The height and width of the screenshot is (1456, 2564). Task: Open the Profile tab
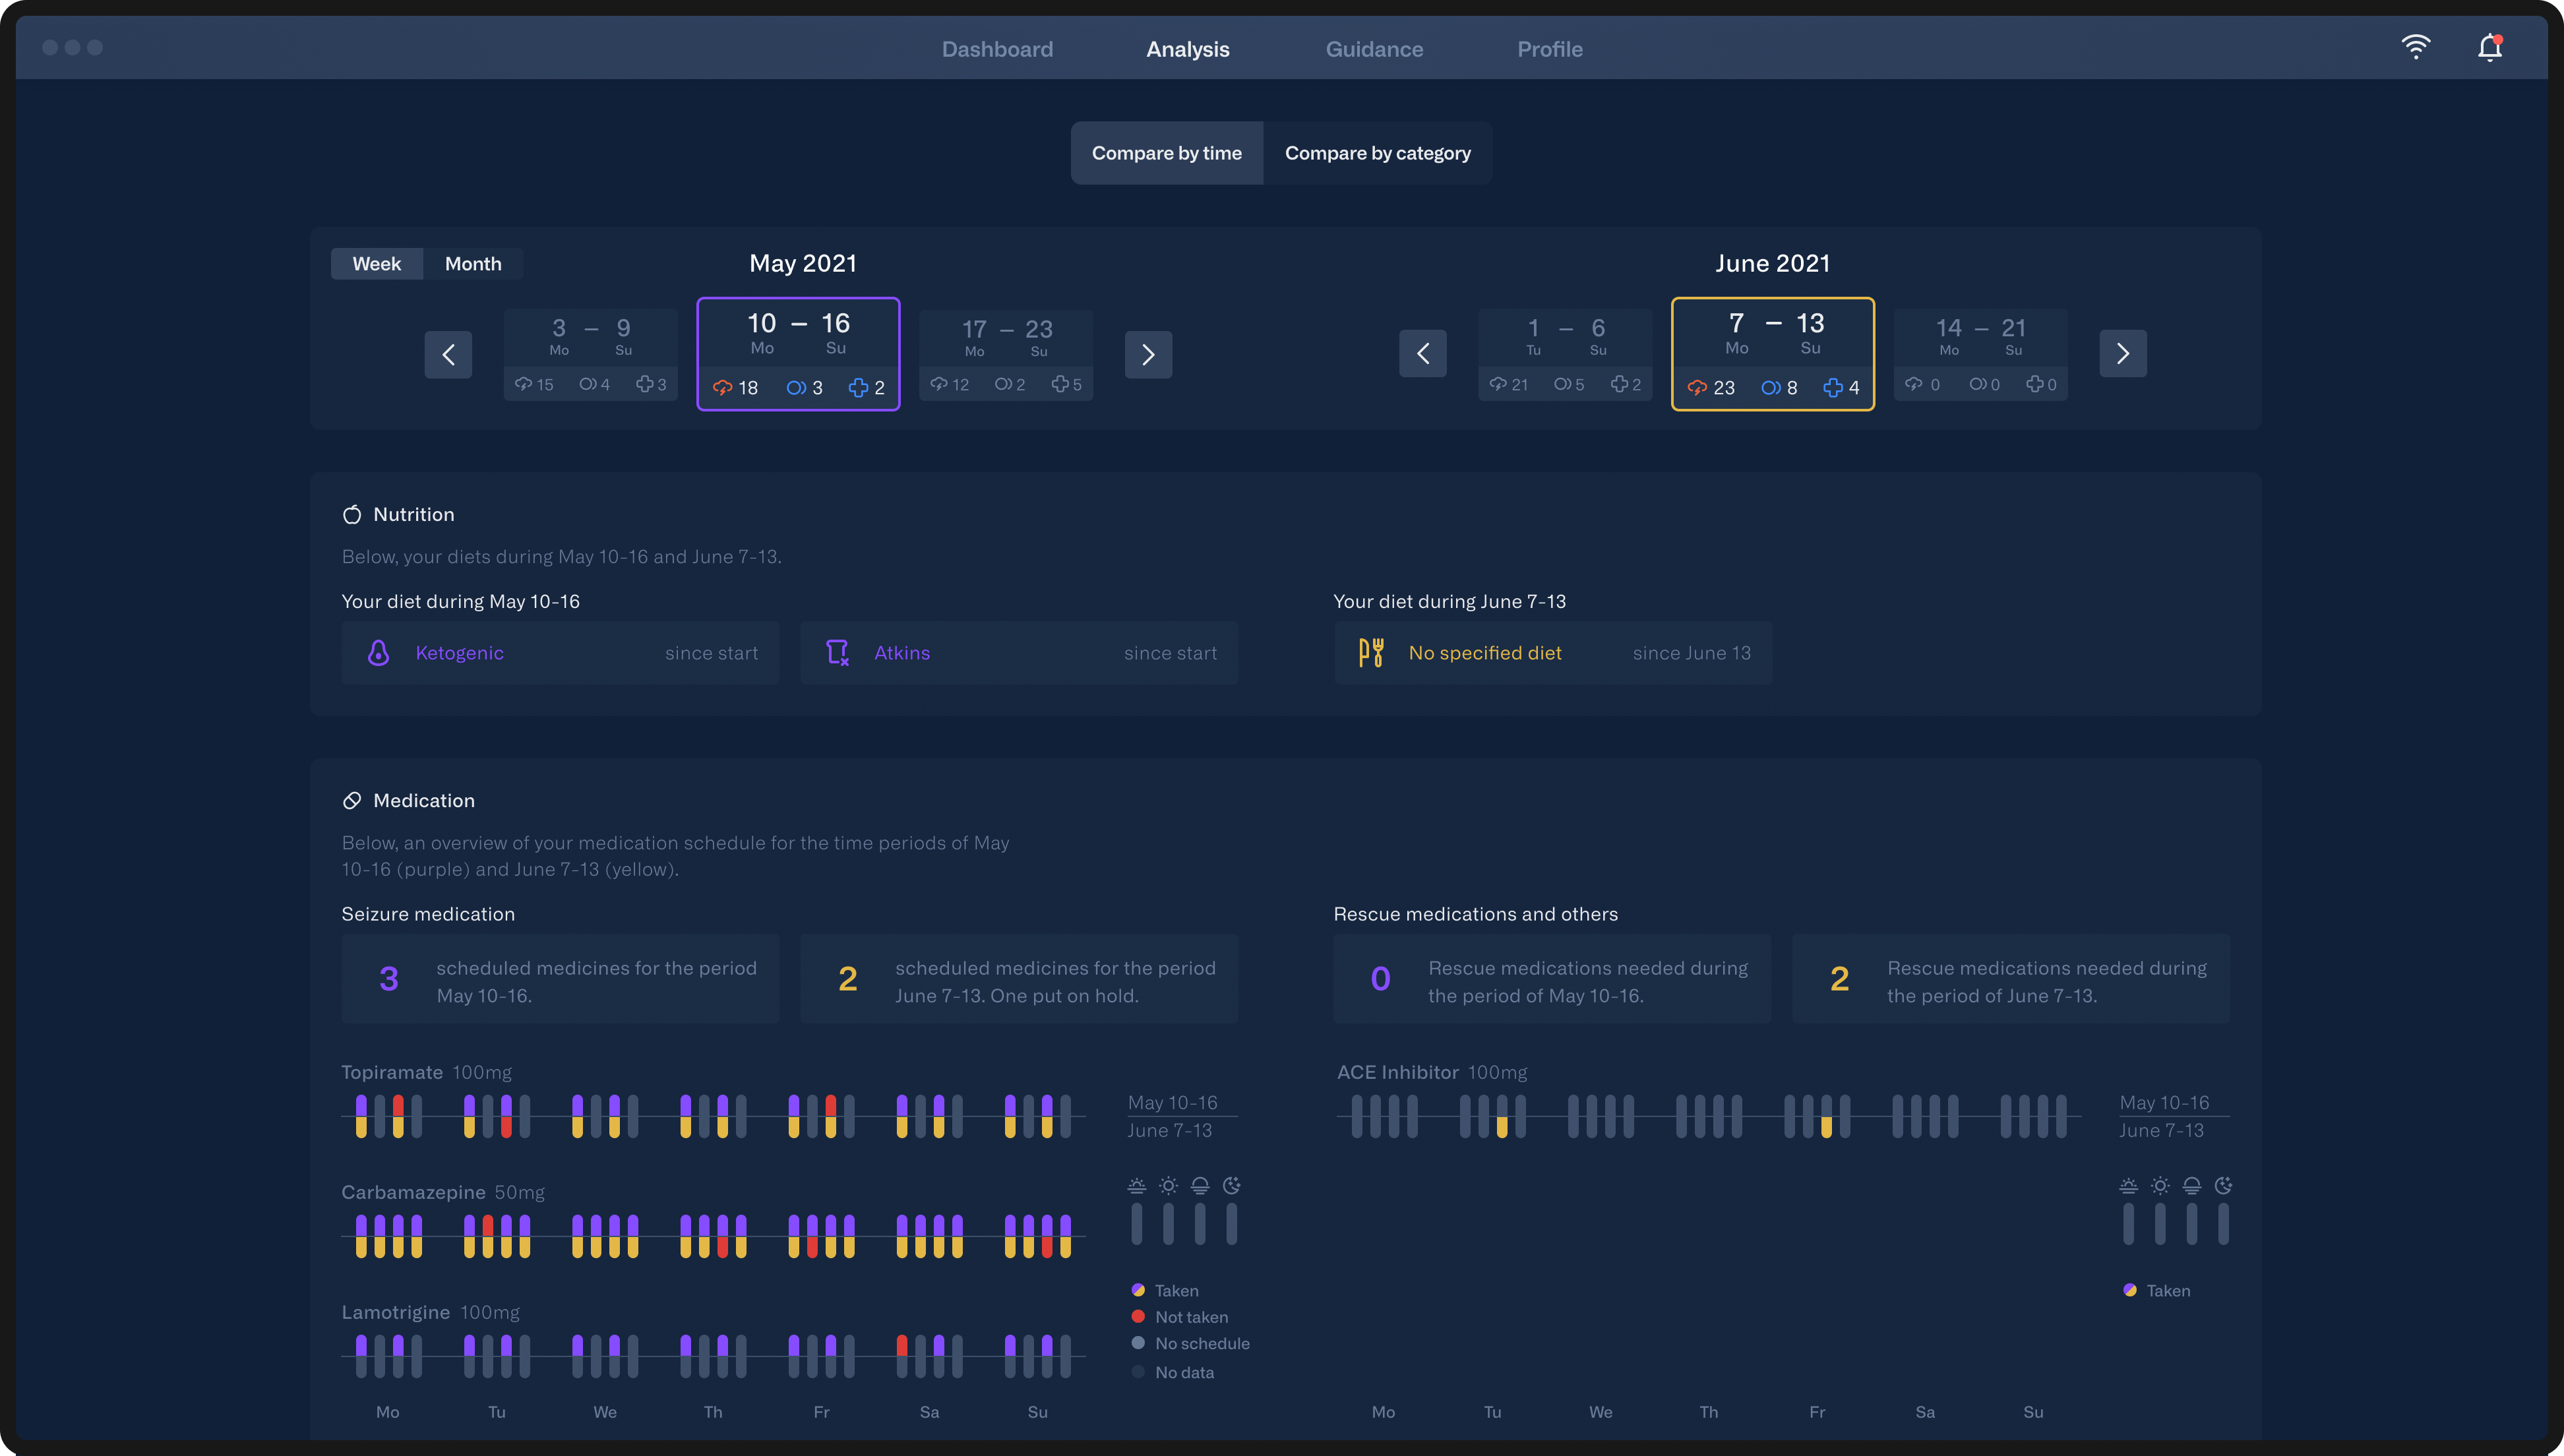pos(1550,49)
